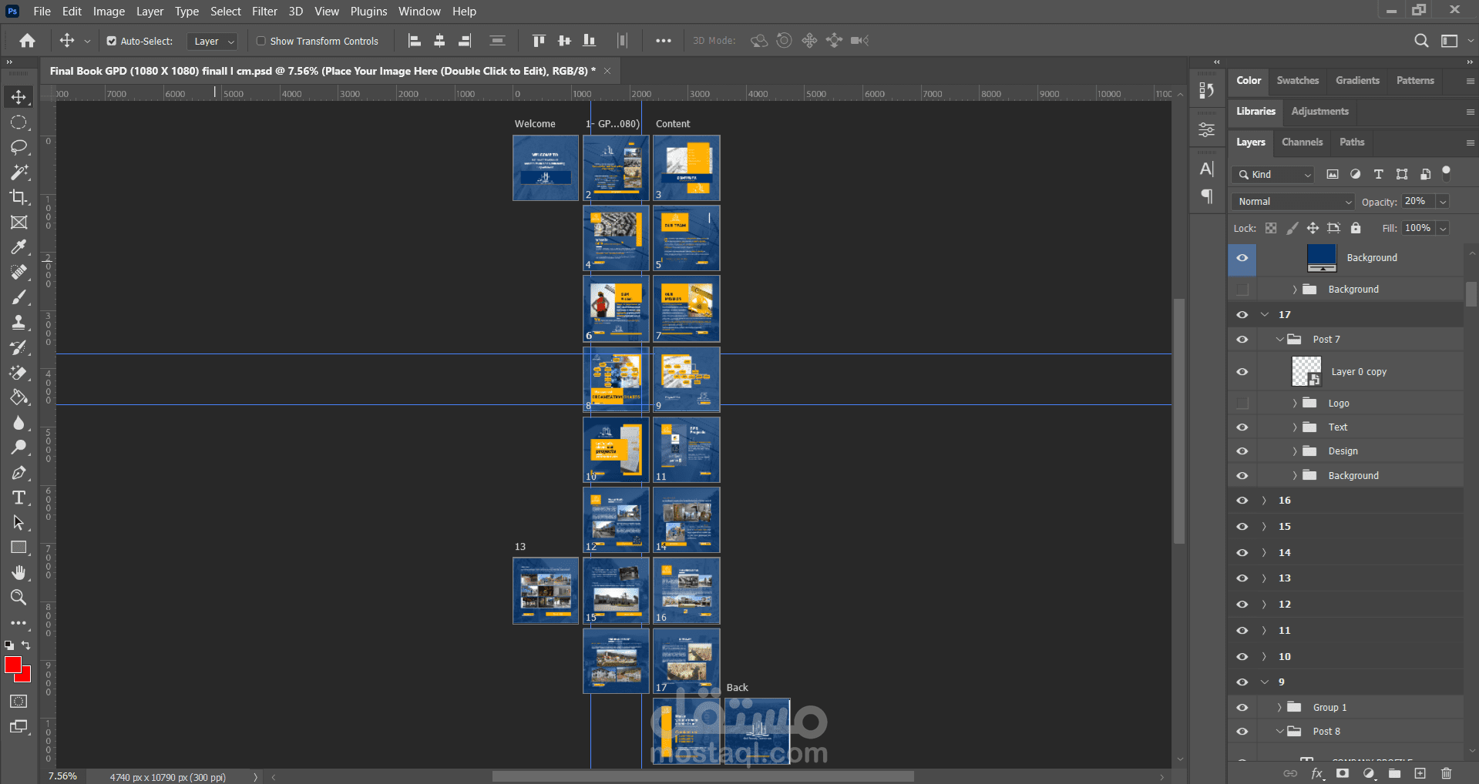The width and height of the screenshot is (1479, 784).
Task: Close the Final Book GPD document tab
Action: tap(607, 71)
